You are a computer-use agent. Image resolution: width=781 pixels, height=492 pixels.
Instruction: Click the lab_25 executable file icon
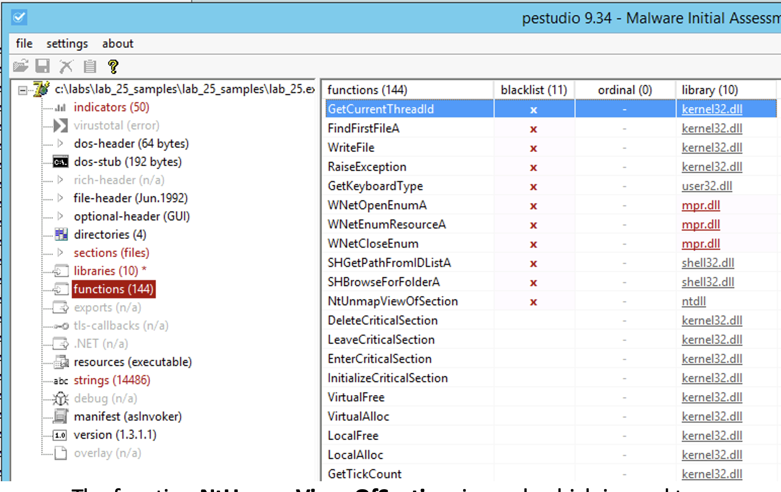tap(42, 88)
